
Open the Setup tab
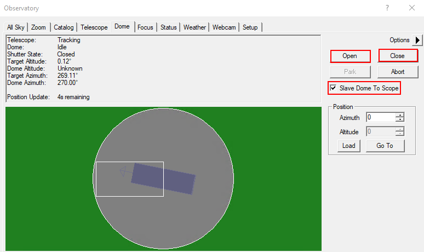(250, 27)
